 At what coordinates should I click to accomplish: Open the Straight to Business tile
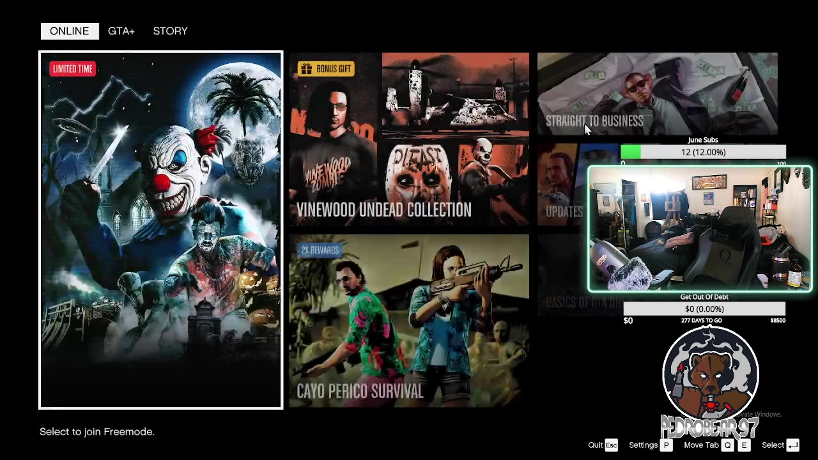click(x=657, y=93)
